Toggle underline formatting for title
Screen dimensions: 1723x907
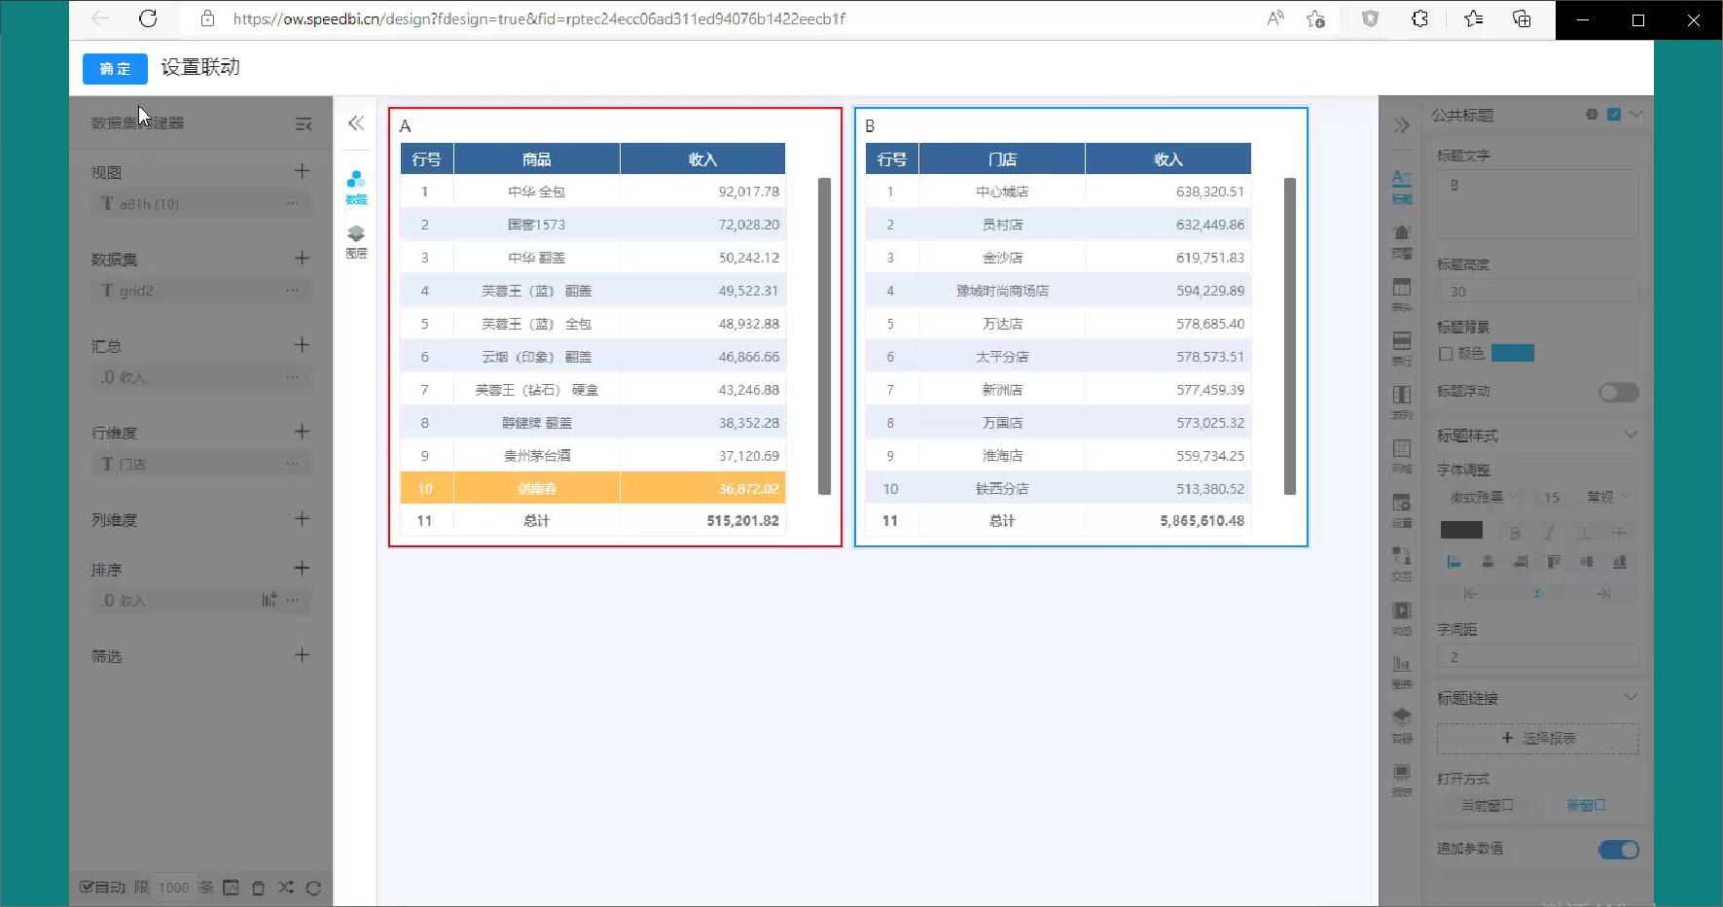tap(1584, 533)
